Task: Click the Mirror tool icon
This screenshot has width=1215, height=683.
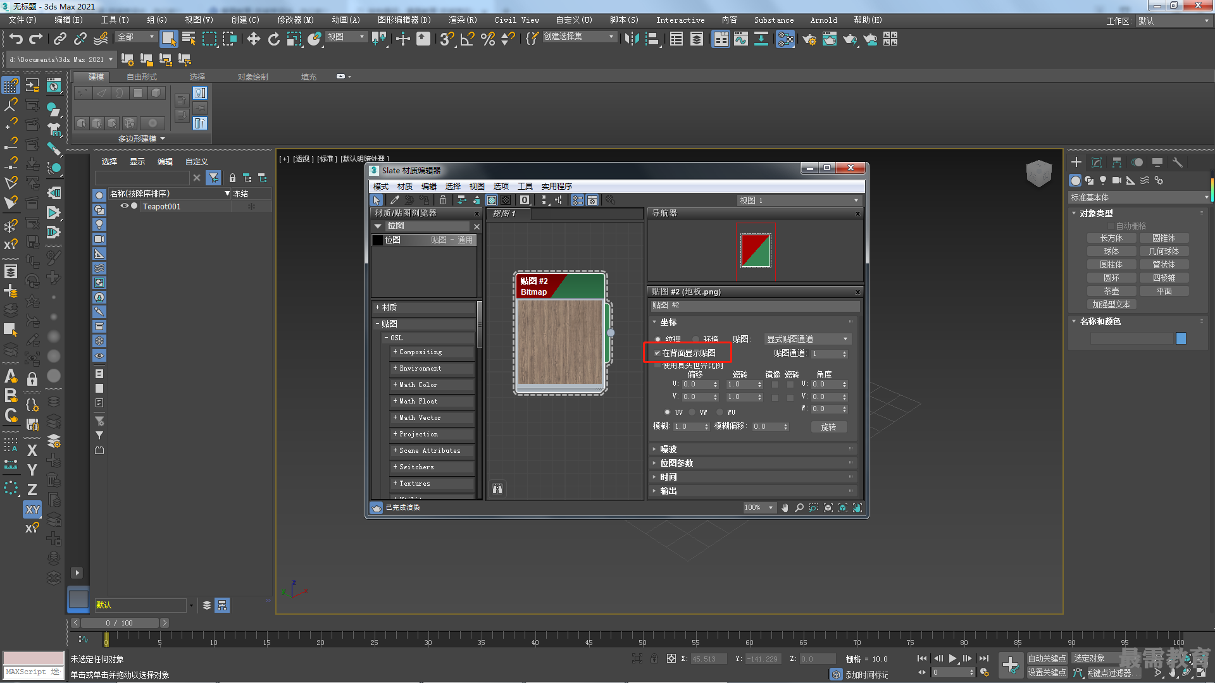Action: coord(632,39)
